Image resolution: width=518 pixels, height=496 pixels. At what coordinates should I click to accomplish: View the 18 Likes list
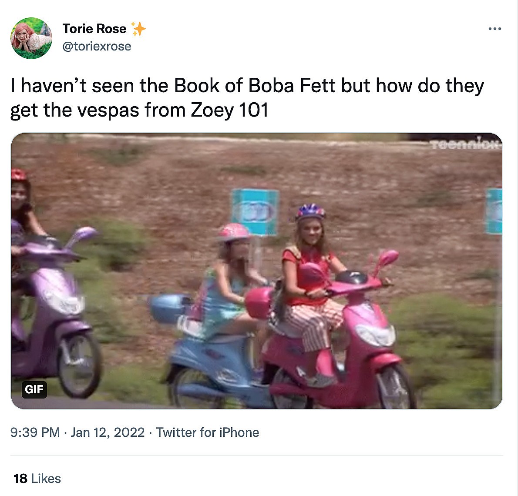[37, 479]
